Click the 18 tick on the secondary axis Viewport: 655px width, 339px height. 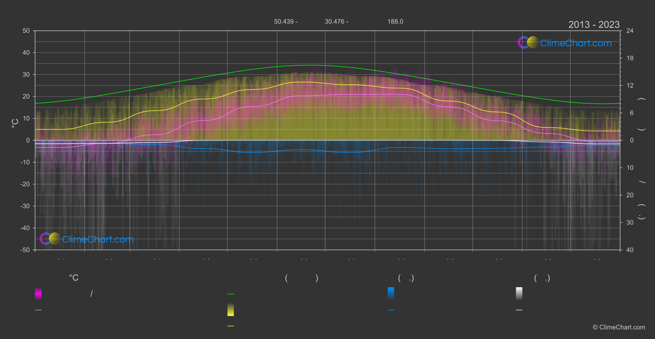pyautogui.click(x=630, y=58)
